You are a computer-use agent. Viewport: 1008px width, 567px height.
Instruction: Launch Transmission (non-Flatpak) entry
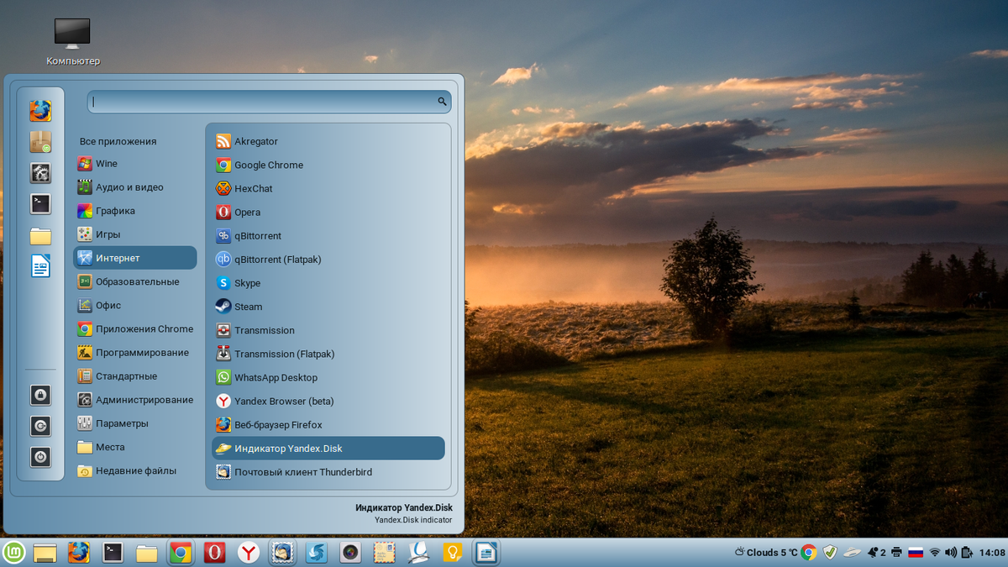pos(328,330)
